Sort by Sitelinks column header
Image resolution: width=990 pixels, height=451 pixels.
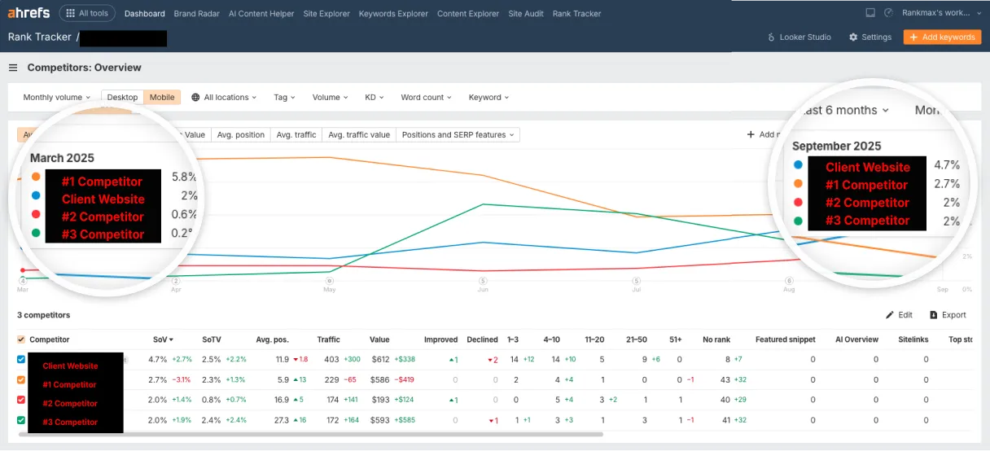pos(913,339)
